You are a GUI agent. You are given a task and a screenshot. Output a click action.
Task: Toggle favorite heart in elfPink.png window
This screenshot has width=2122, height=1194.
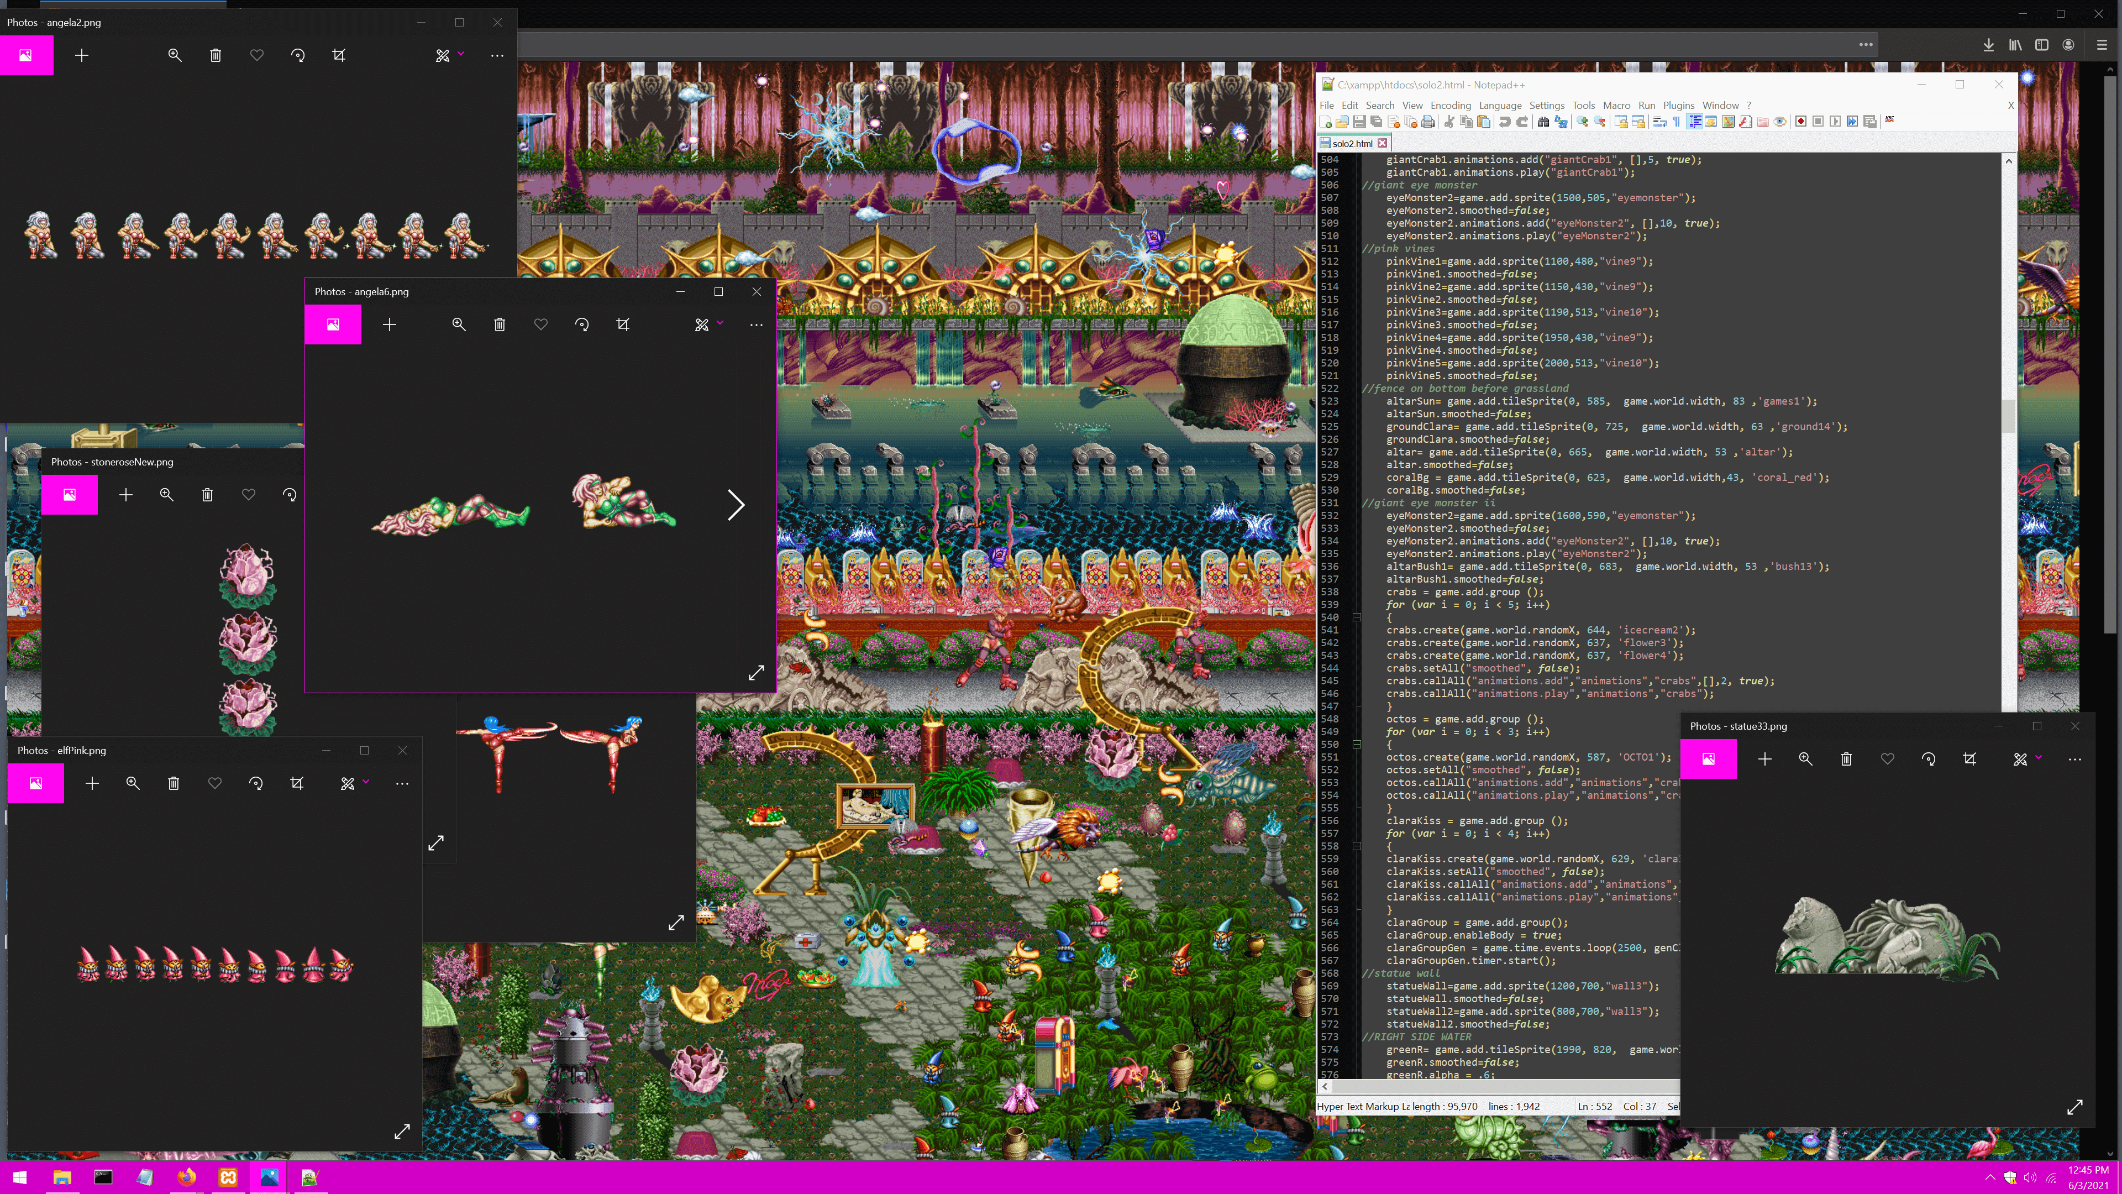(215, 783)
